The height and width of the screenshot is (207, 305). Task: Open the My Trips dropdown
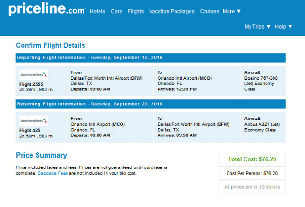pos(258,27)
